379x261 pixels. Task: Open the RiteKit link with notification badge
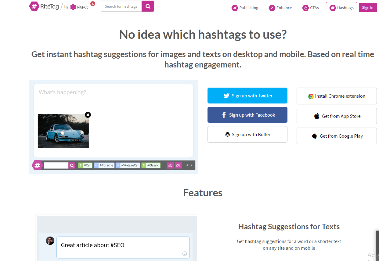79,7
